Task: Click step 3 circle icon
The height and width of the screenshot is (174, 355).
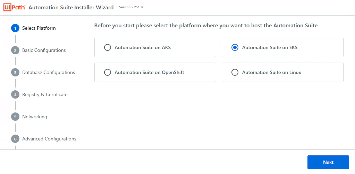Action: tap(15, 72)
